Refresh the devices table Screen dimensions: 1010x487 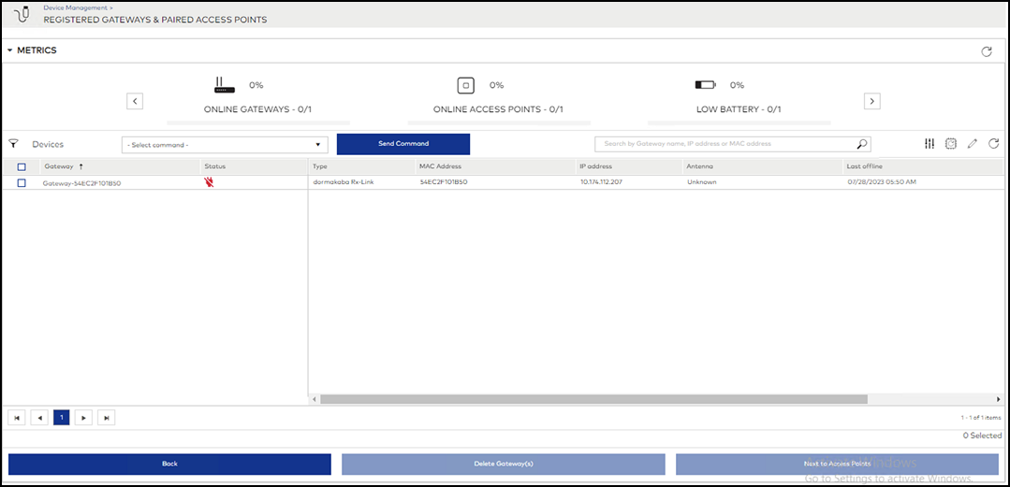tap(994, 144)
